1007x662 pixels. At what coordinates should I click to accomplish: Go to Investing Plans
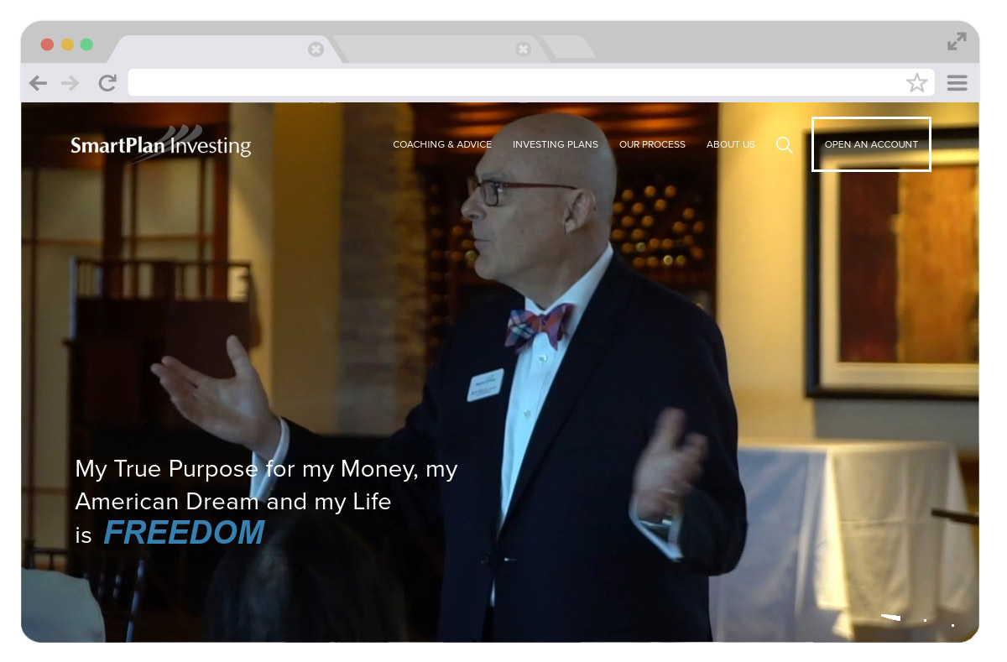point(556,144)
